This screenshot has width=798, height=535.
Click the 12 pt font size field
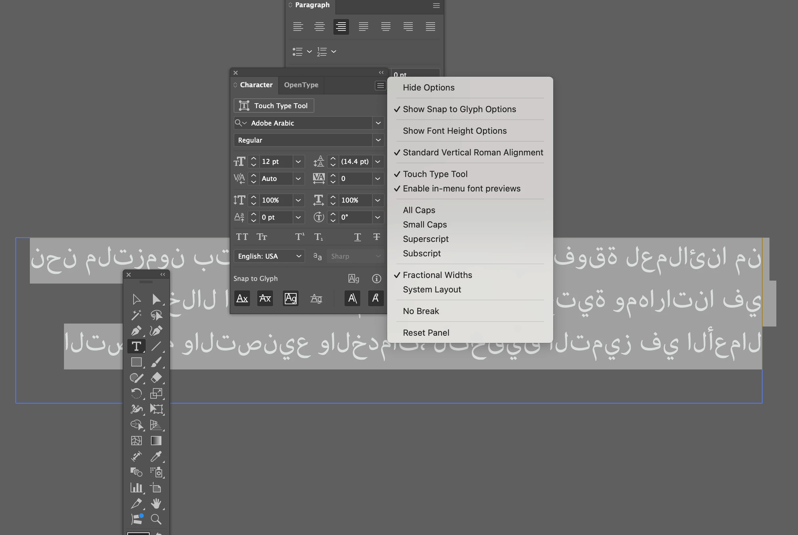(x=275, y=161)
